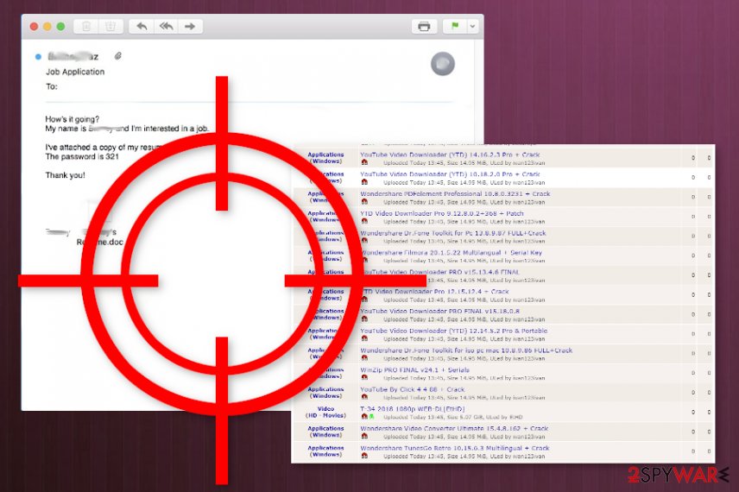This screenshot has width=739, height=492.
Task: Flag the message with the green flag icon
Action: click(x=455, y=27)
